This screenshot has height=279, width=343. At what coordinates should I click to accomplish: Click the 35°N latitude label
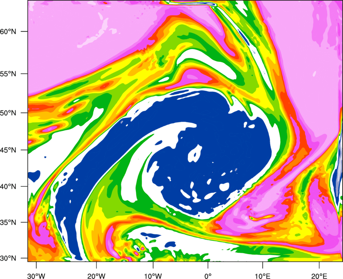[8, 222]
